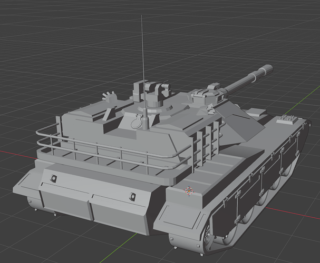Select the tall antenna on the turret
The height and width of the screenshot is (263, 320).
coord(143,73)
